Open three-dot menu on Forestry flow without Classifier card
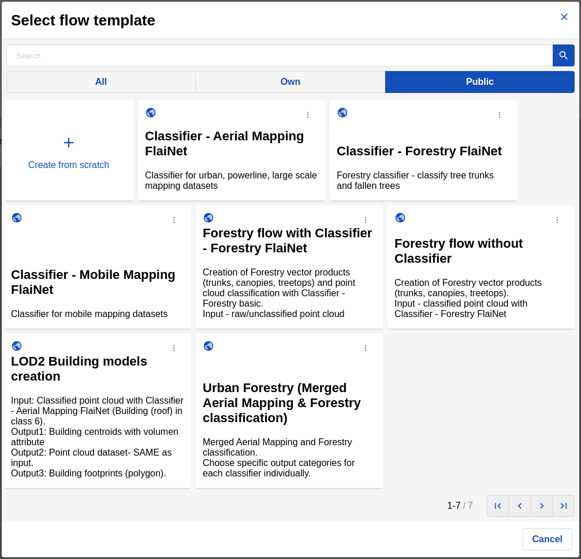The image size is (581, 559). [x=557, y=220]
